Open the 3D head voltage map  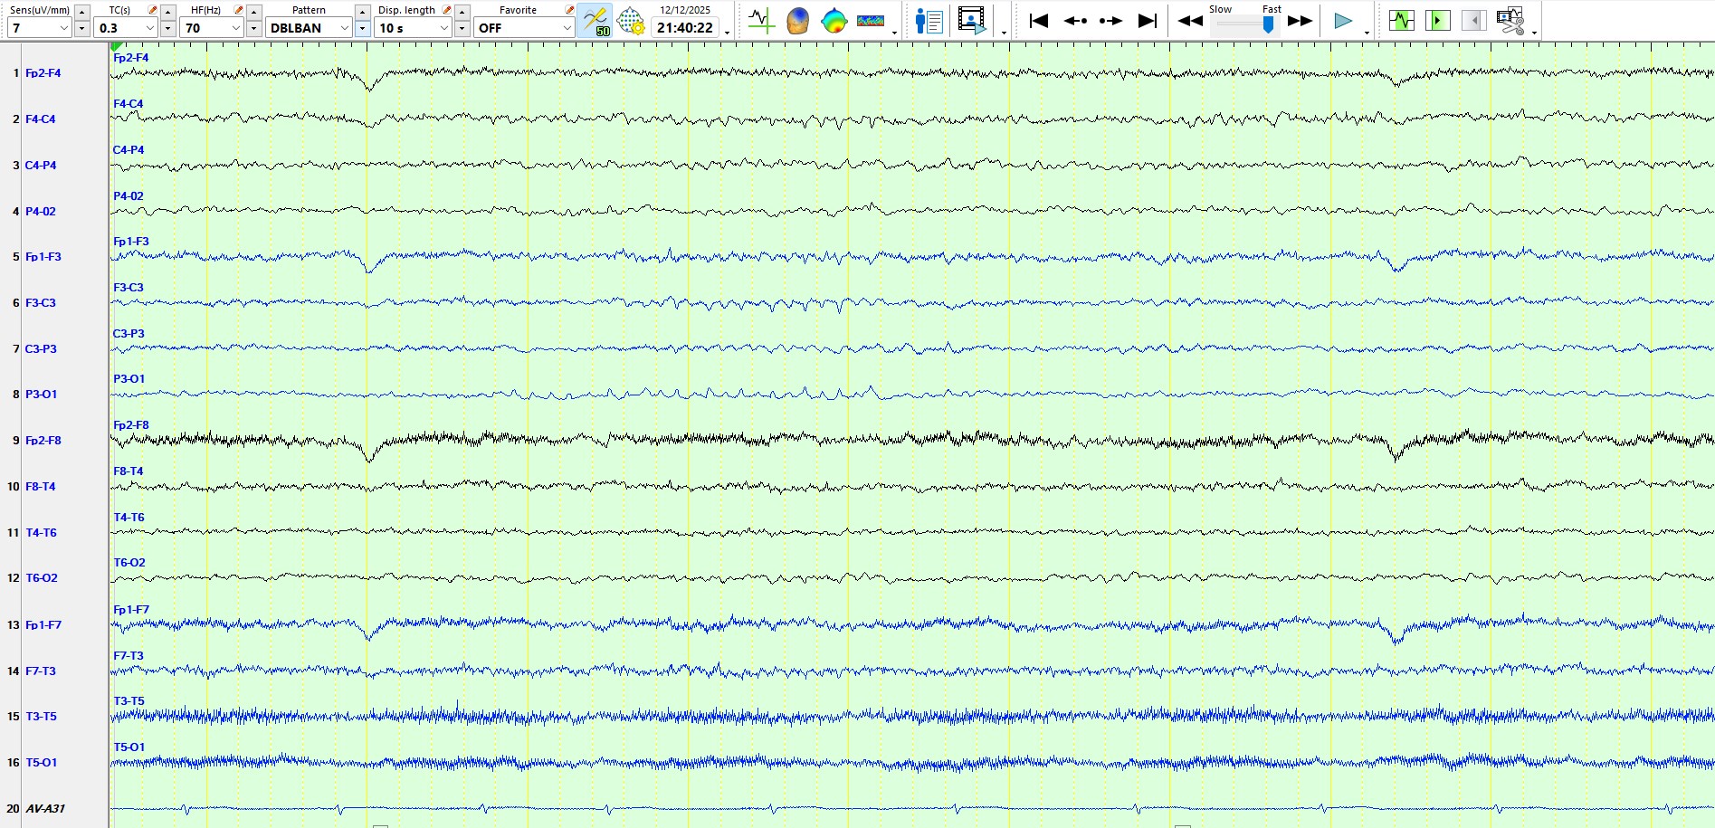(x=797, y=21)
